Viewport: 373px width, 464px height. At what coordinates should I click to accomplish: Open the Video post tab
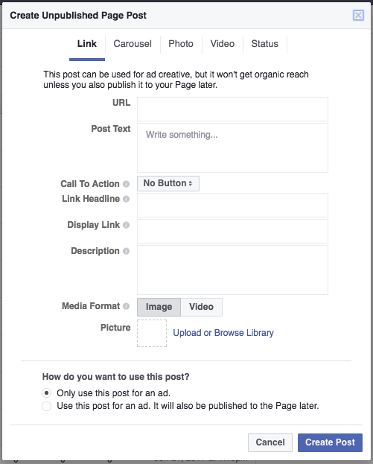(223, 44)
